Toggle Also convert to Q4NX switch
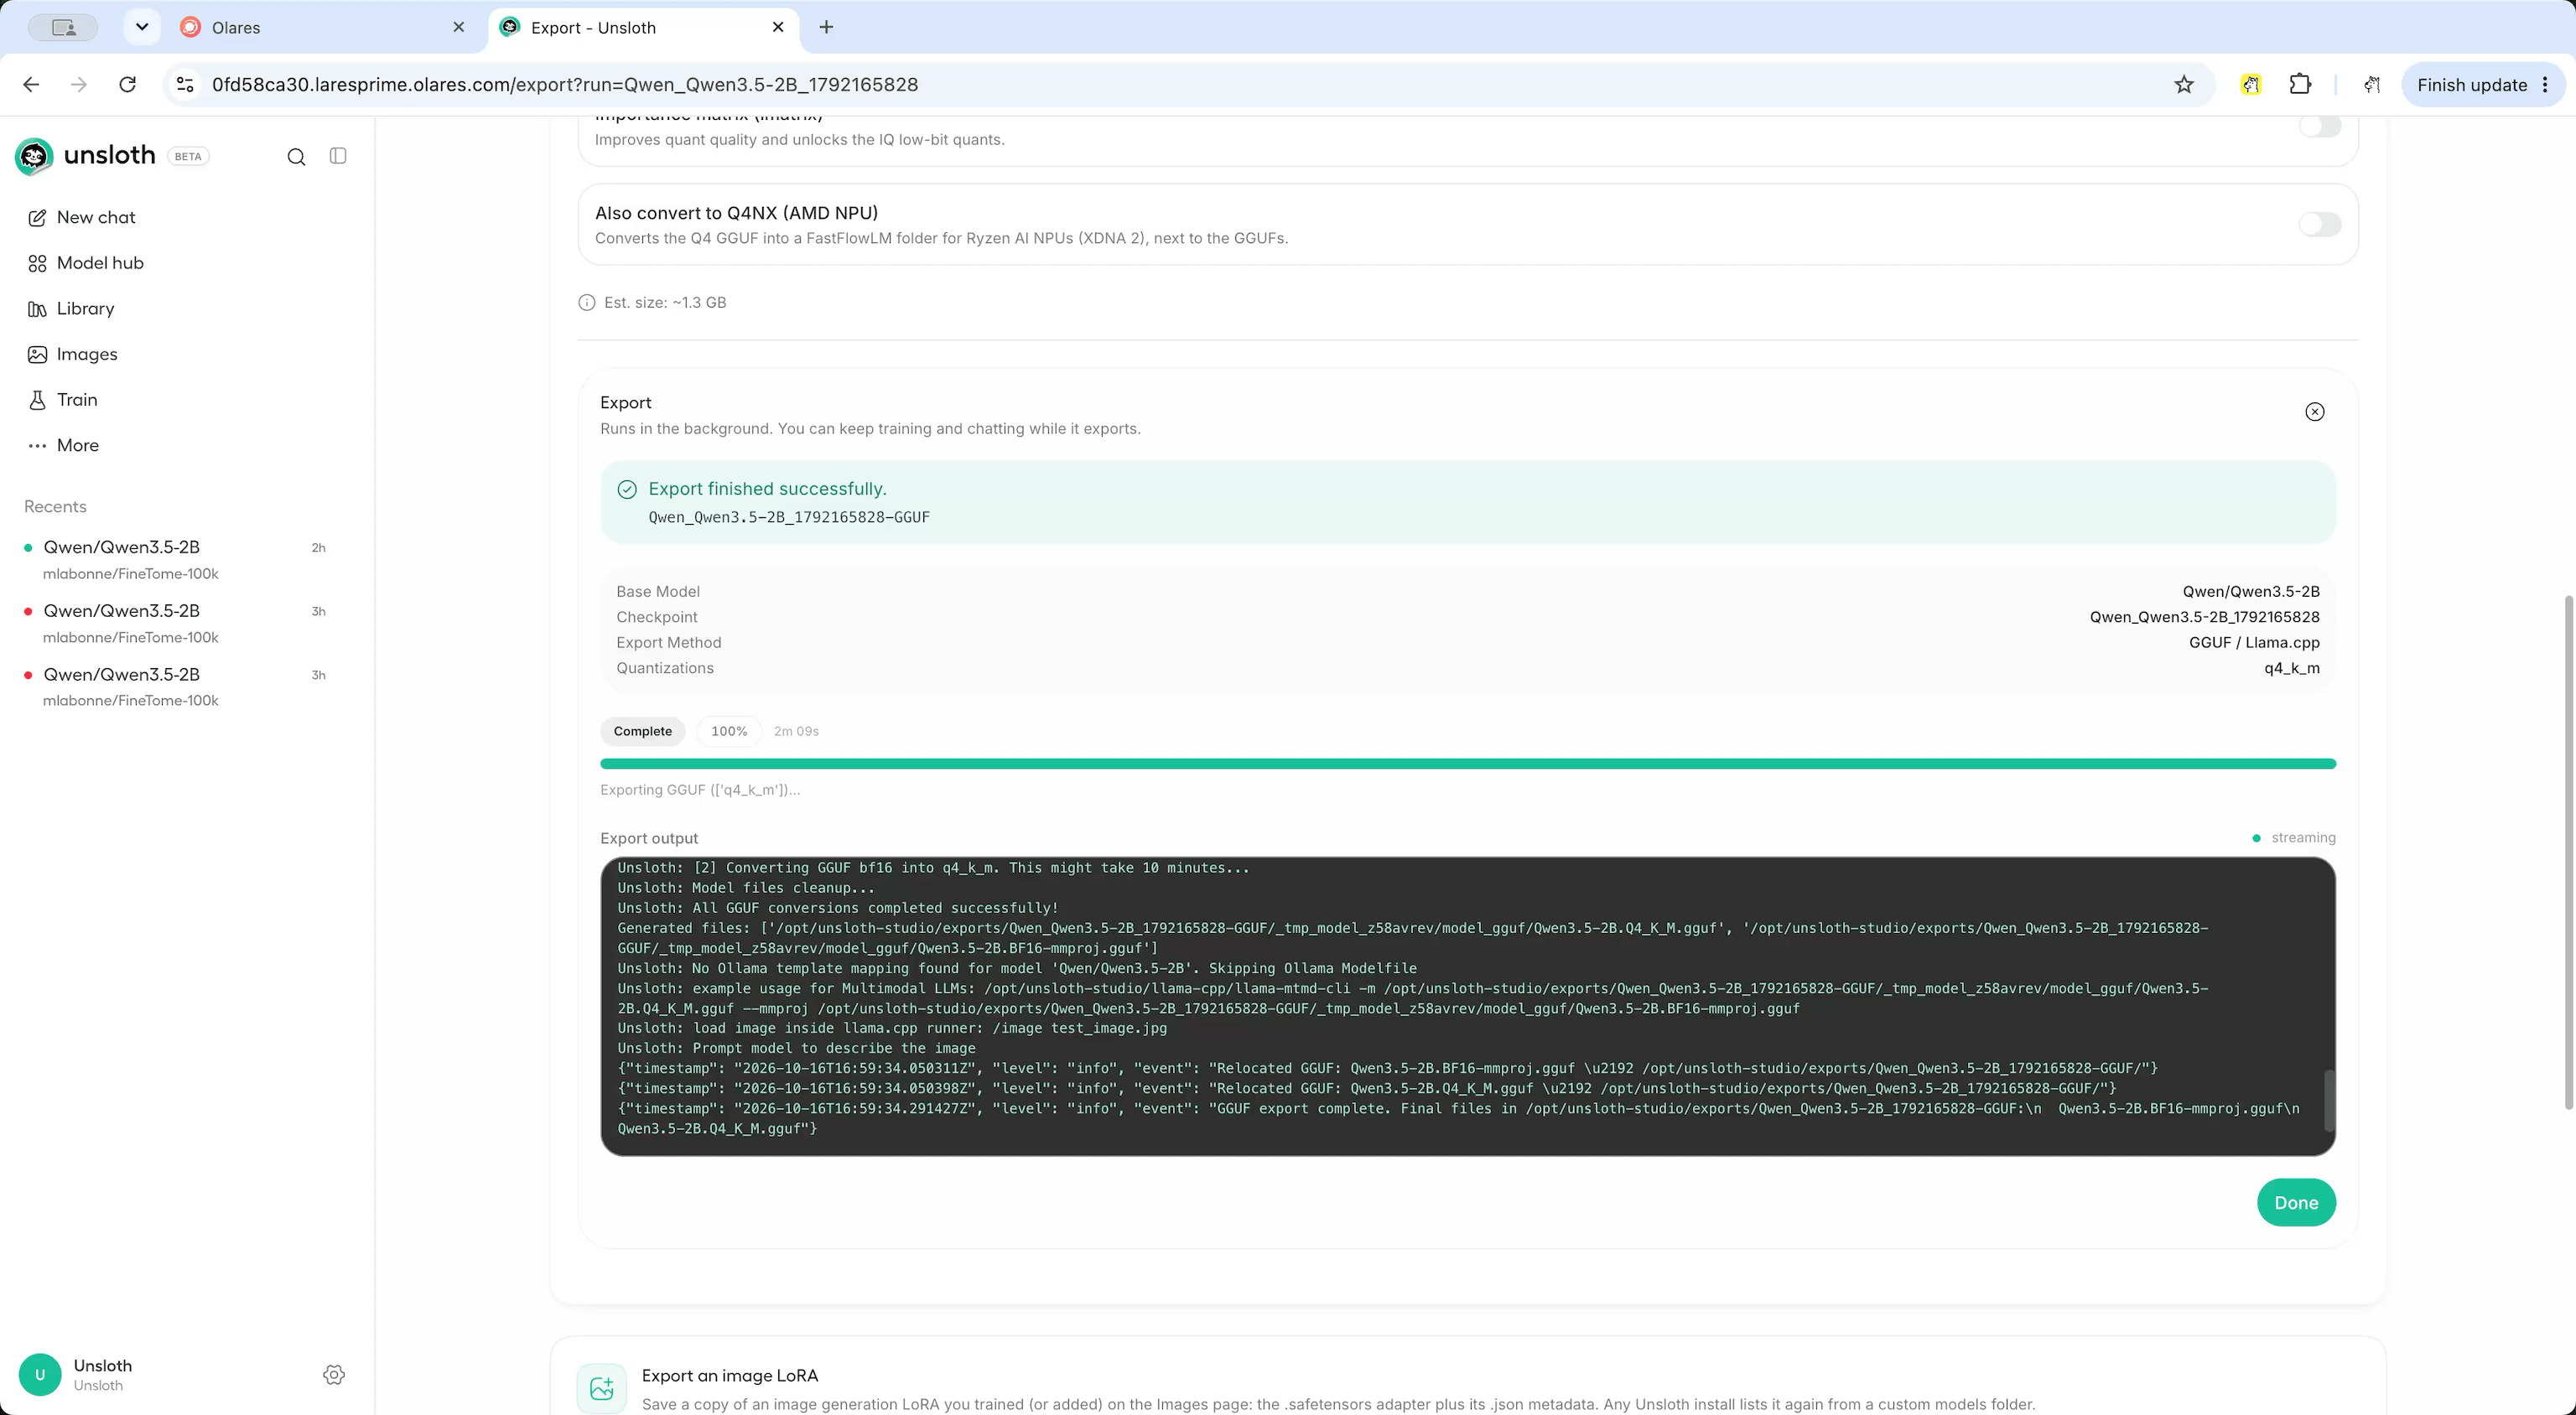2576x1415 pixels. pos(2319,224)
